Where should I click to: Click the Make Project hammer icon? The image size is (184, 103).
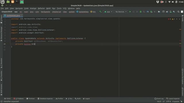[100, 12]
